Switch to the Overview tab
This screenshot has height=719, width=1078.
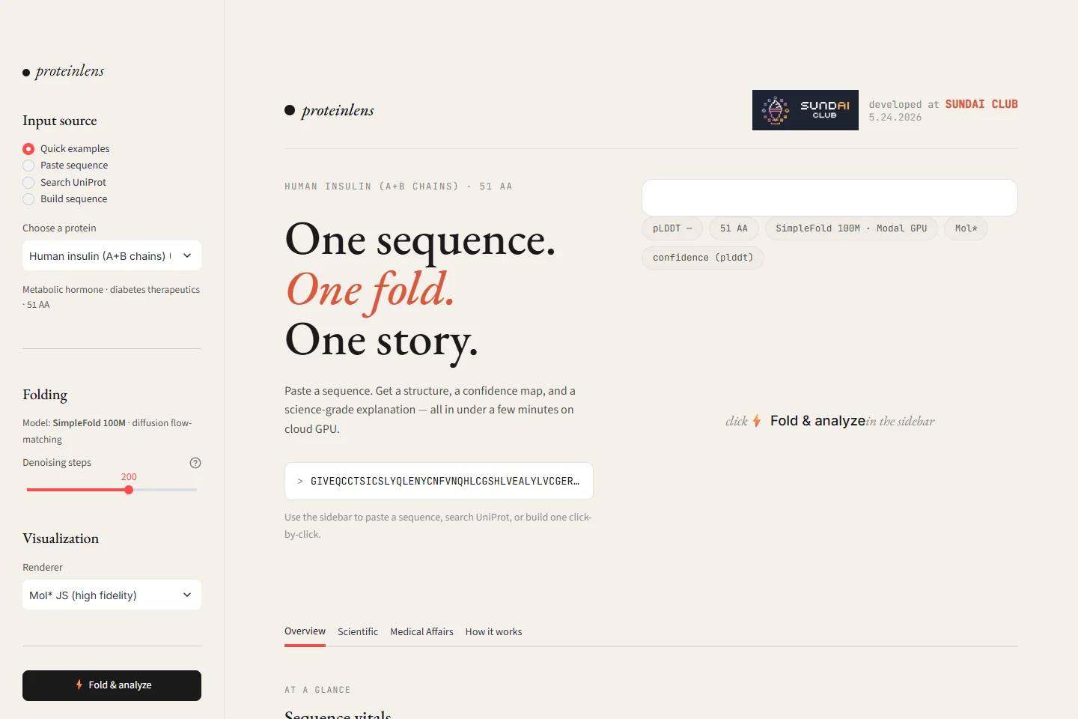click(x=305, y=631)
